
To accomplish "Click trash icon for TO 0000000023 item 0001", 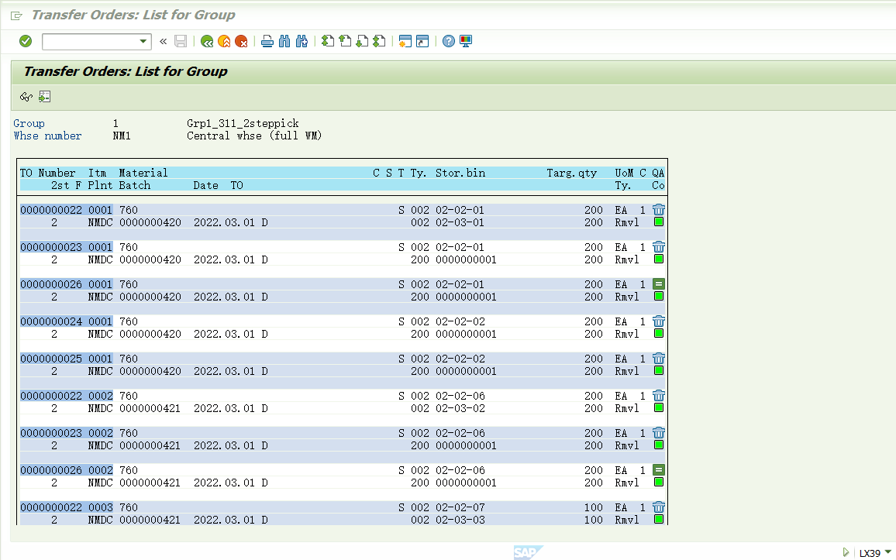I will point(658,246).
